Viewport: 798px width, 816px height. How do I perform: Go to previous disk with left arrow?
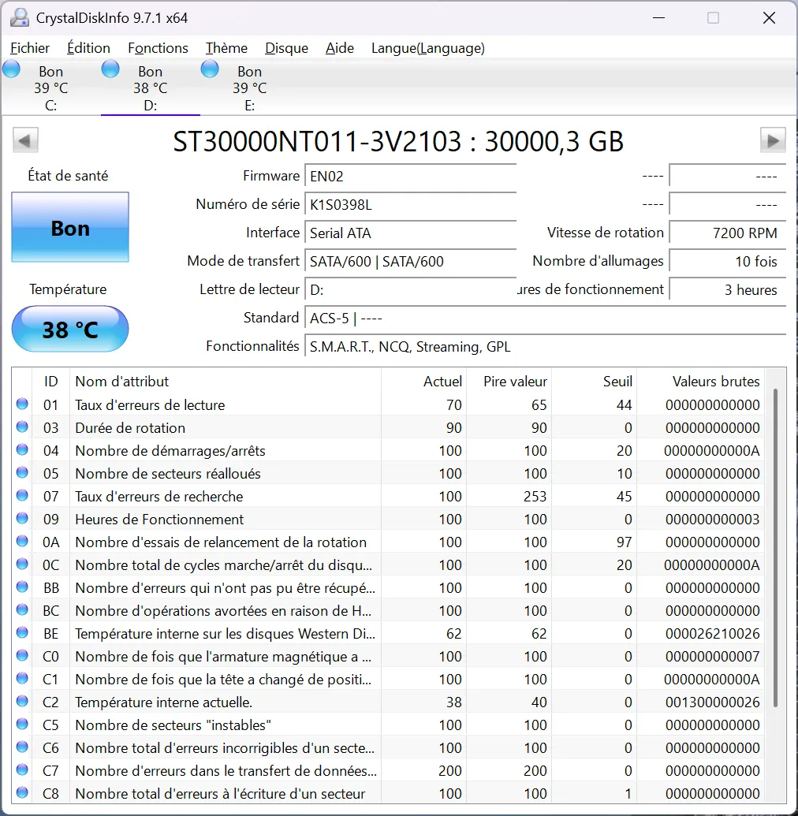click(x=25, y=141)
